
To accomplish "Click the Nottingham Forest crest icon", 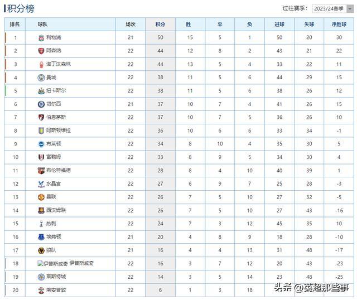I will pyautogui.click(x=41, y=65).
